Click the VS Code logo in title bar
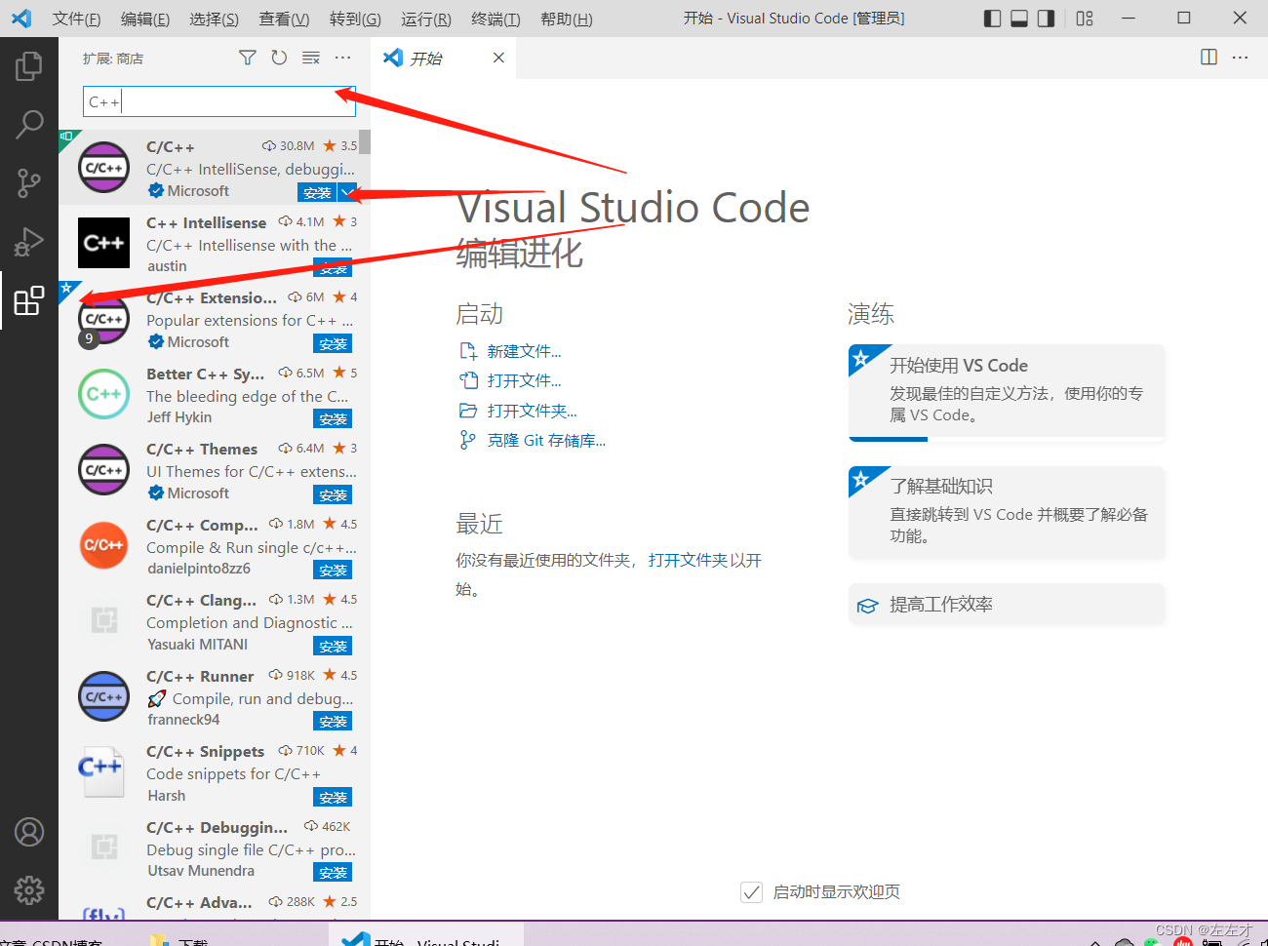 [21, 19]
